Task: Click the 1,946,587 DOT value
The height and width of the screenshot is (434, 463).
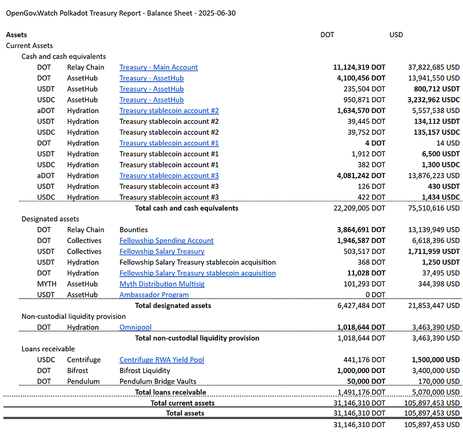Action: 361,241
